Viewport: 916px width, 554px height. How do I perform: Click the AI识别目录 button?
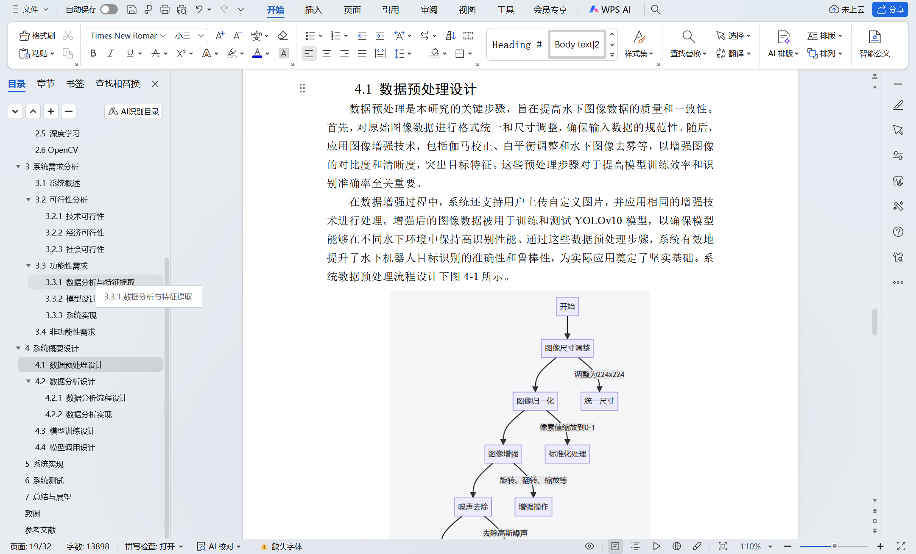[x=134, y=111]
